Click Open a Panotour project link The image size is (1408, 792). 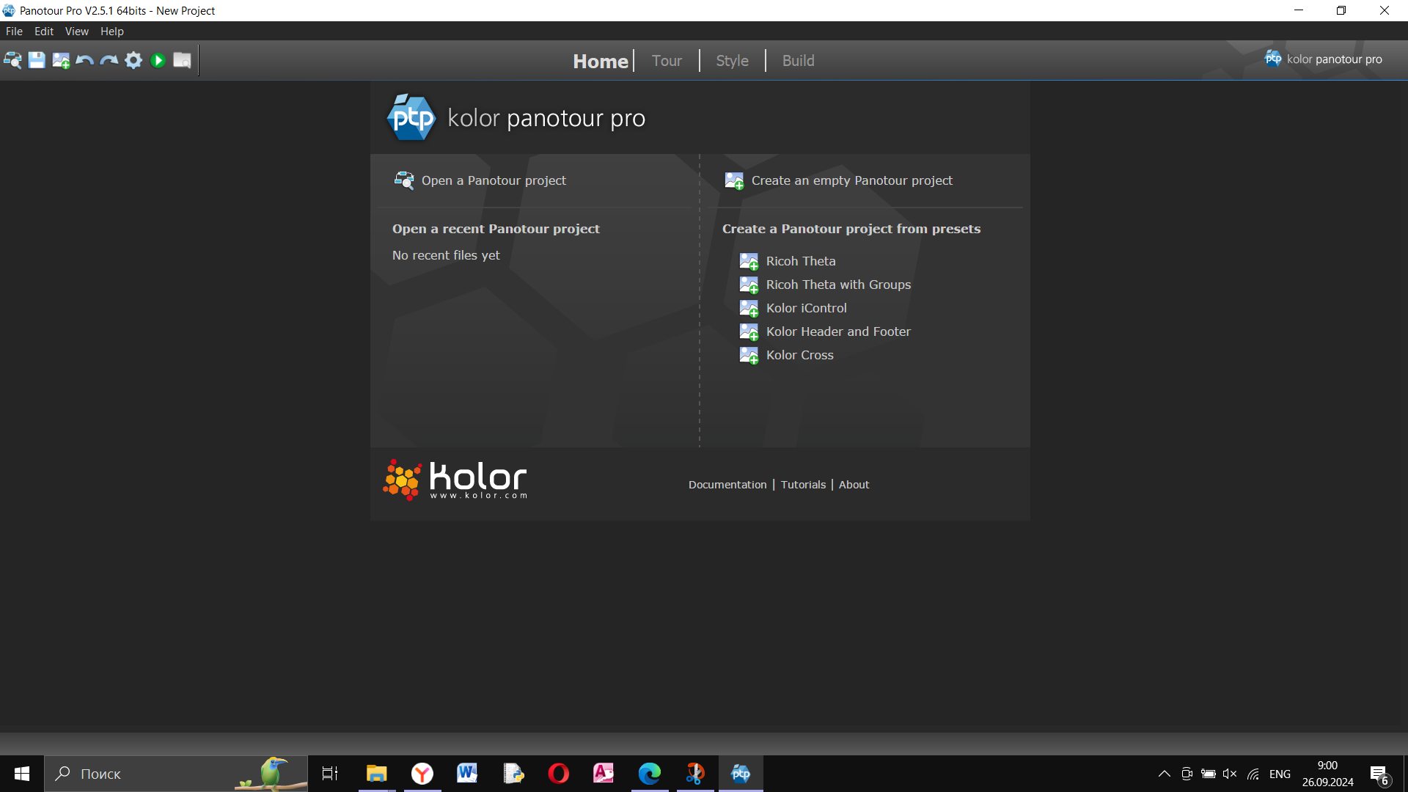tap(494, 180)
